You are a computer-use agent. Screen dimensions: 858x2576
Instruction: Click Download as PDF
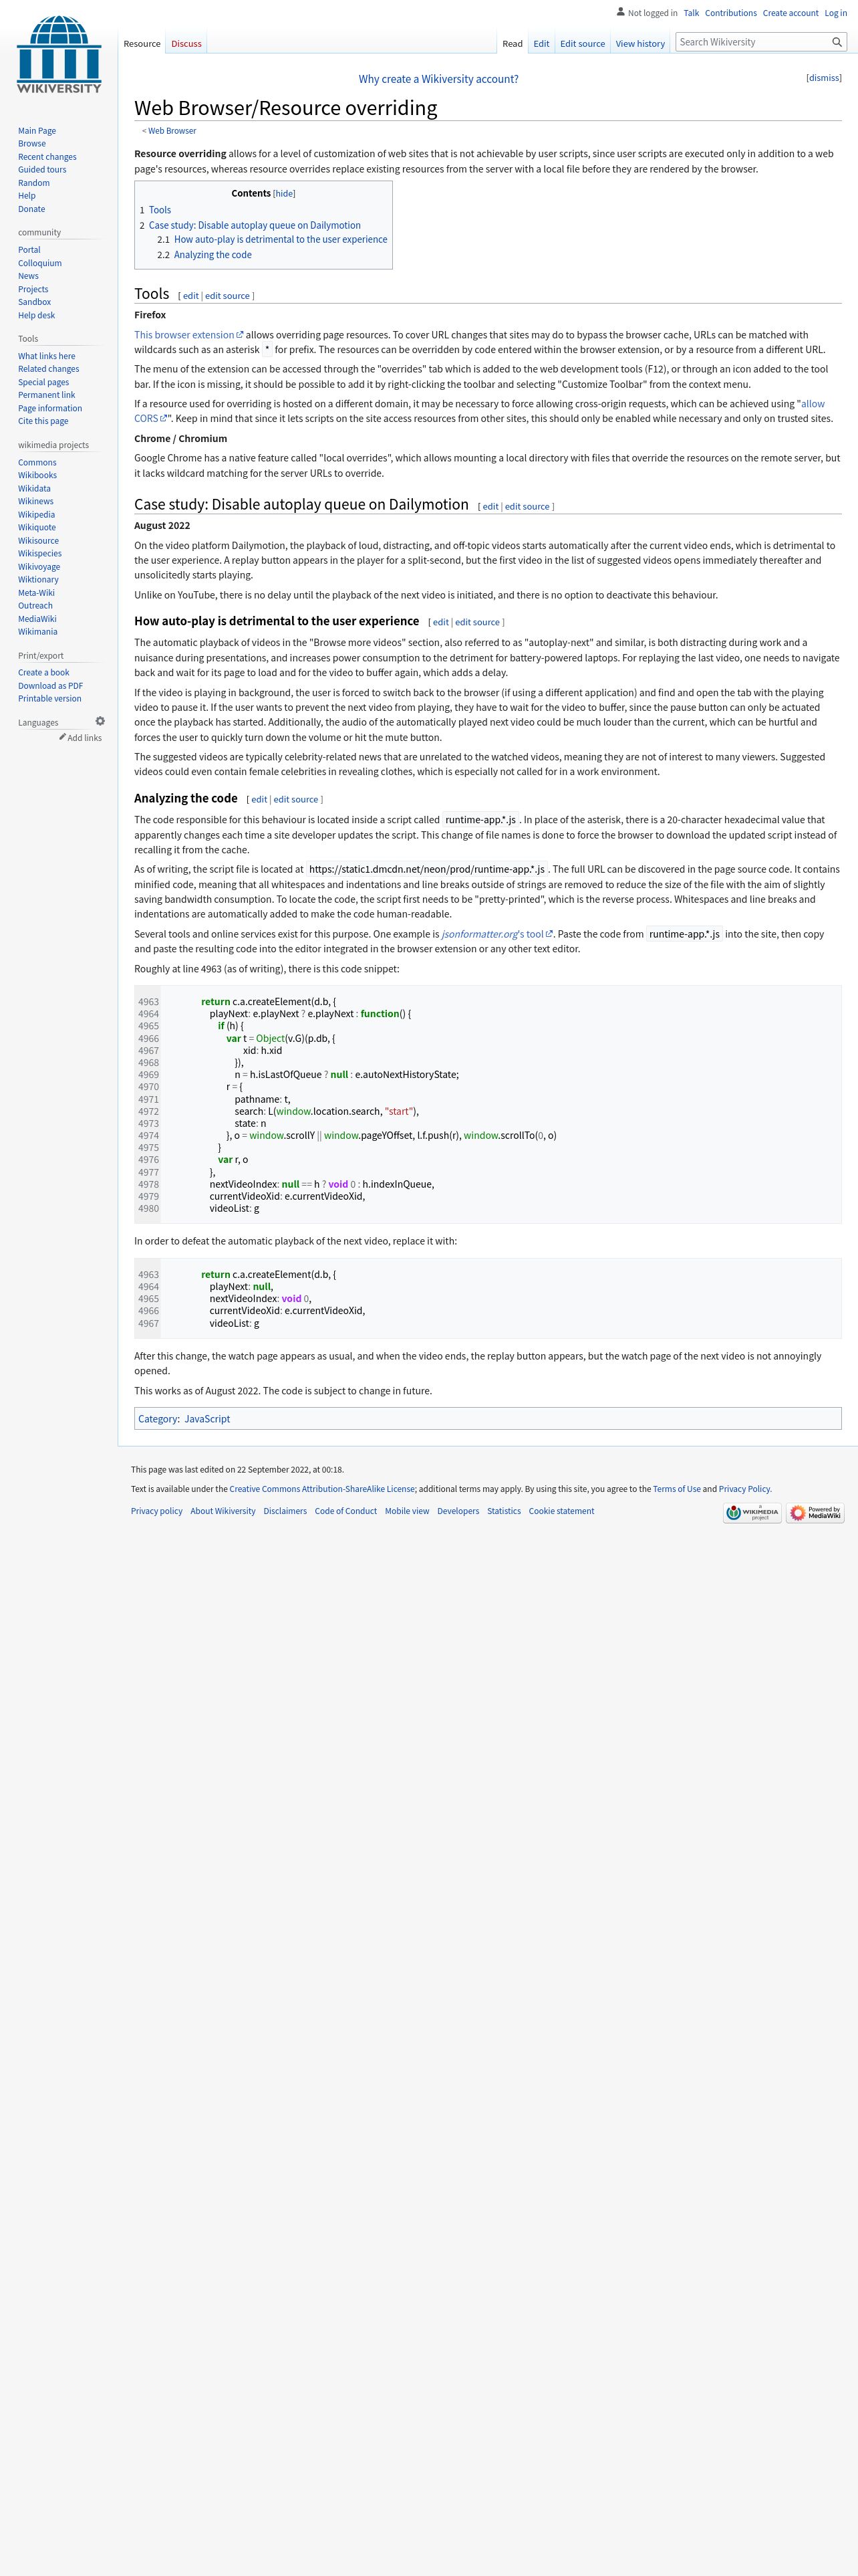tap(50, 686)
